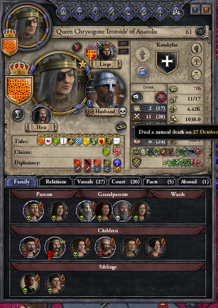The image size is (218, 308).
Task: Open the goblet ambition icon
Action: (x=18, y=114)
